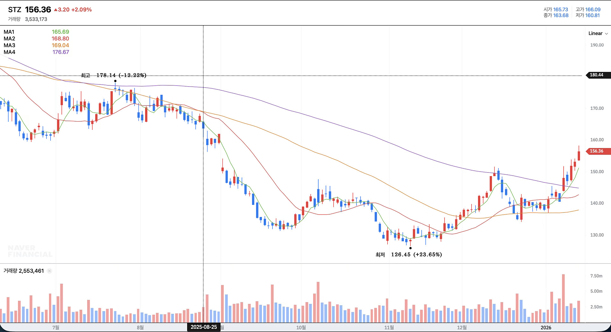Click the 2.50m volume axis label
The width and height of the screenshot is (611, 332).
[596, 307]
